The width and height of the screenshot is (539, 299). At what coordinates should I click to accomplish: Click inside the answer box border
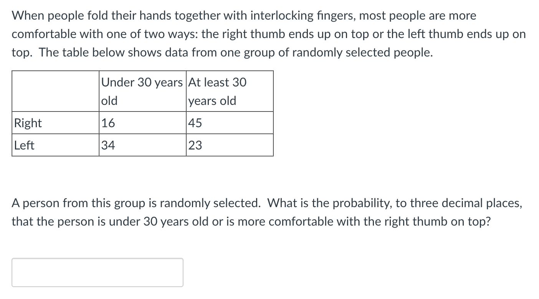click(x=98, y=272)
